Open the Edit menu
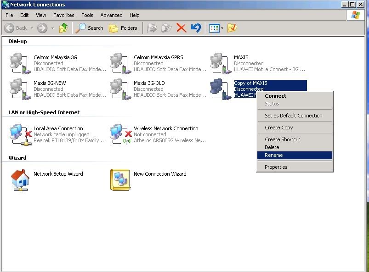 coord(24,15)
